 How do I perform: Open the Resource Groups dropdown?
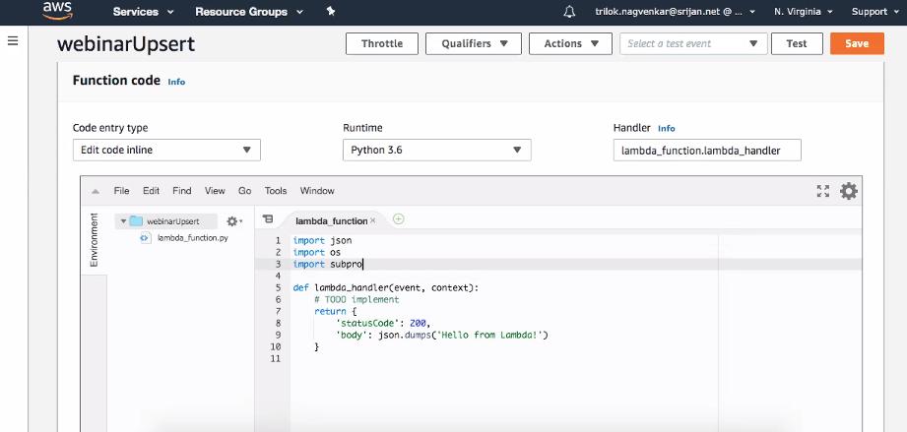[249, 12]
